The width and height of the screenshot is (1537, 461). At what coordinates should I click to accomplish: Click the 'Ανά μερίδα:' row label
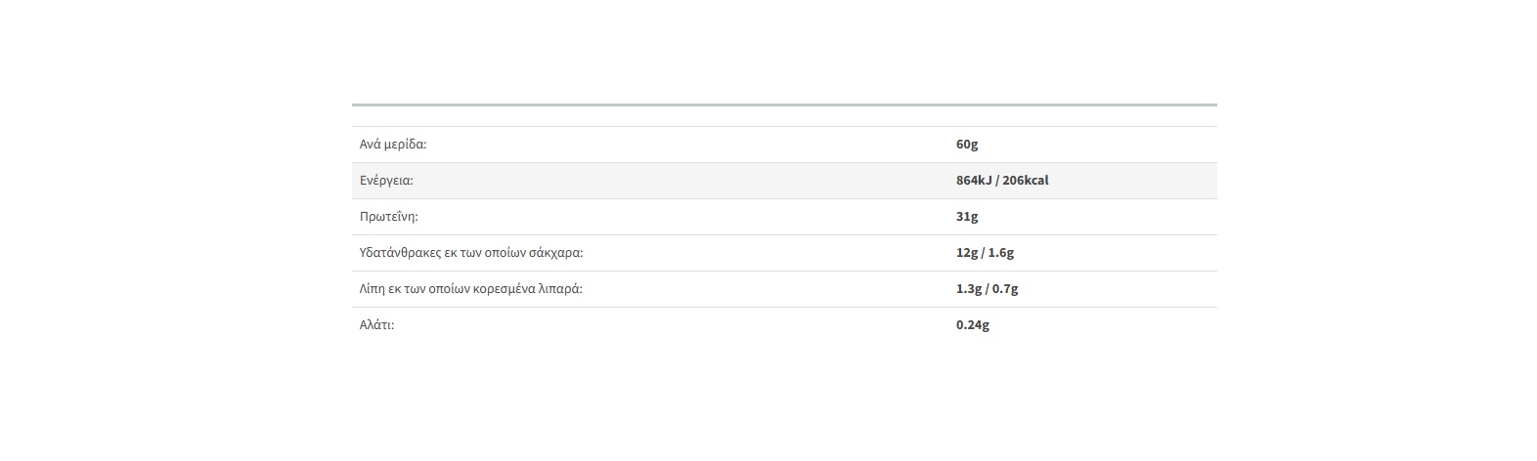[x=393, y=145]
